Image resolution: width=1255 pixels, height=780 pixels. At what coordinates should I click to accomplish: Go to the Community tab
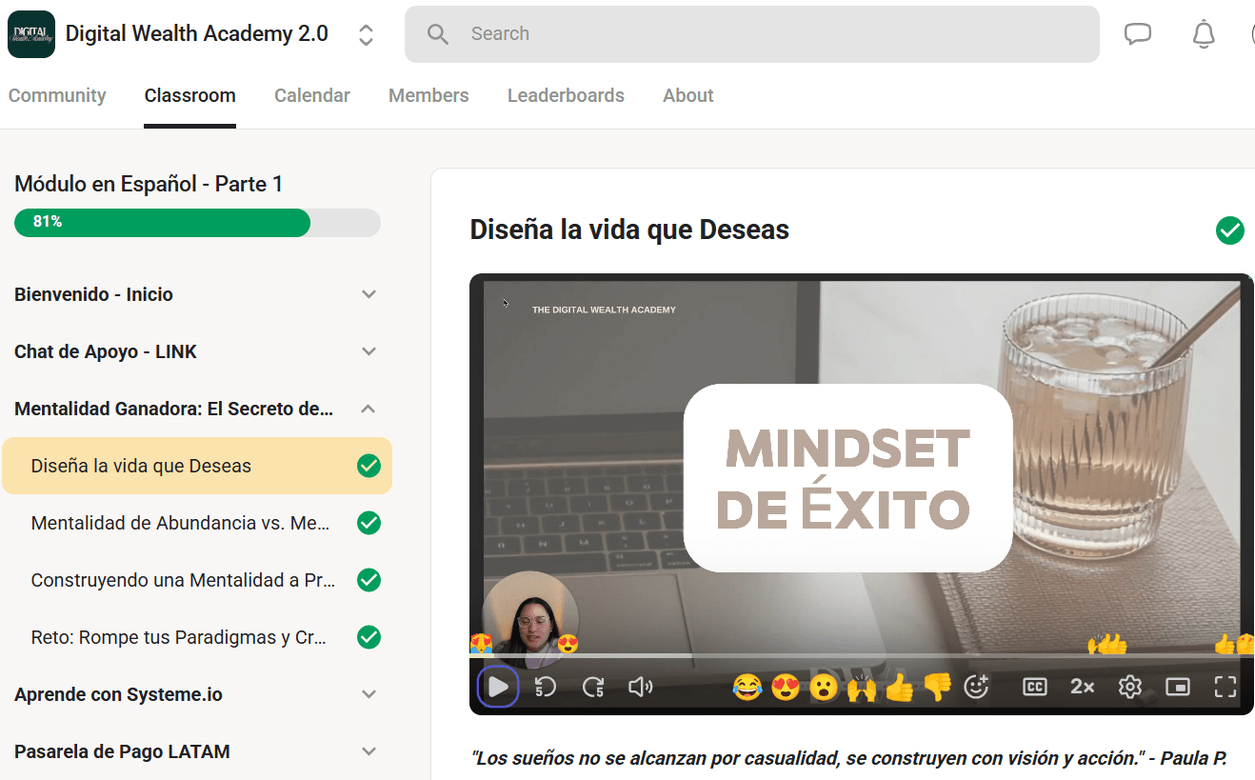point(57,95)
